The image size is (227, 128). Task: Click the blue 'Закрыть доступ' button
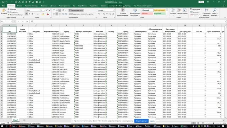(x=141, y=121)
